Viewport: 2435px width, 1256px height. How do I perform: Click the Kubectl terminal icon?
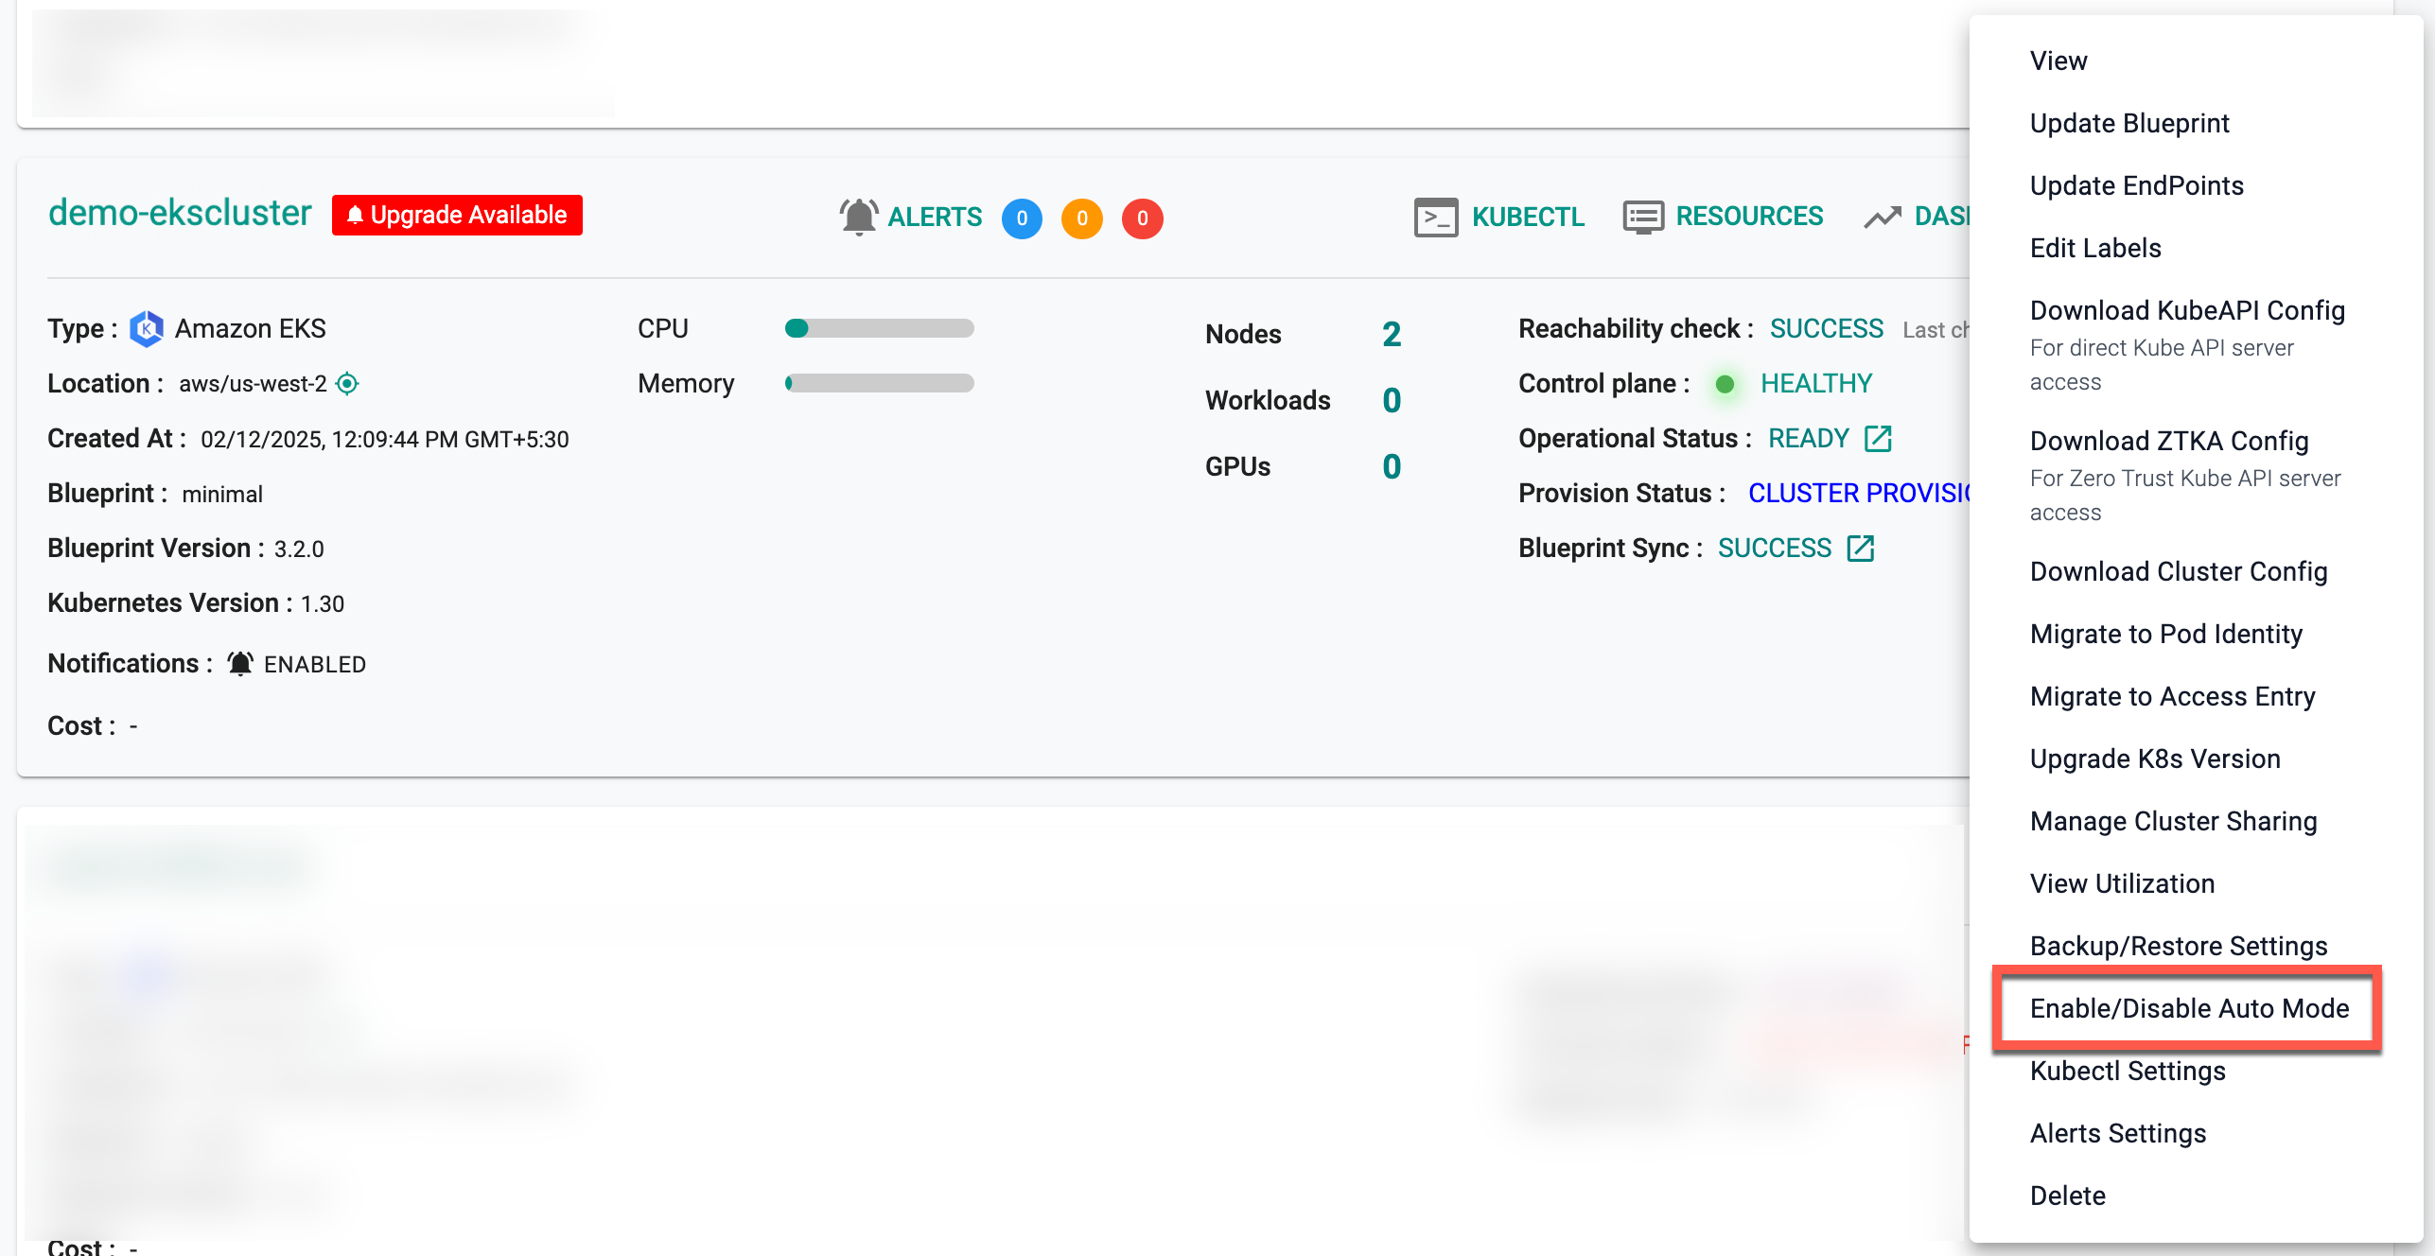[x=1435, y=217]
